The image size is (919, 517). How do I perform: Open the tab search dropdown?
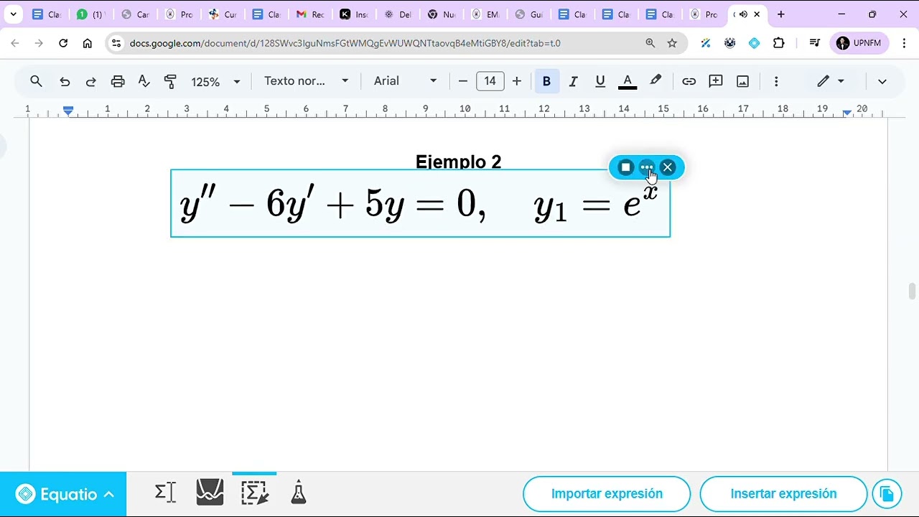[13, 14]
